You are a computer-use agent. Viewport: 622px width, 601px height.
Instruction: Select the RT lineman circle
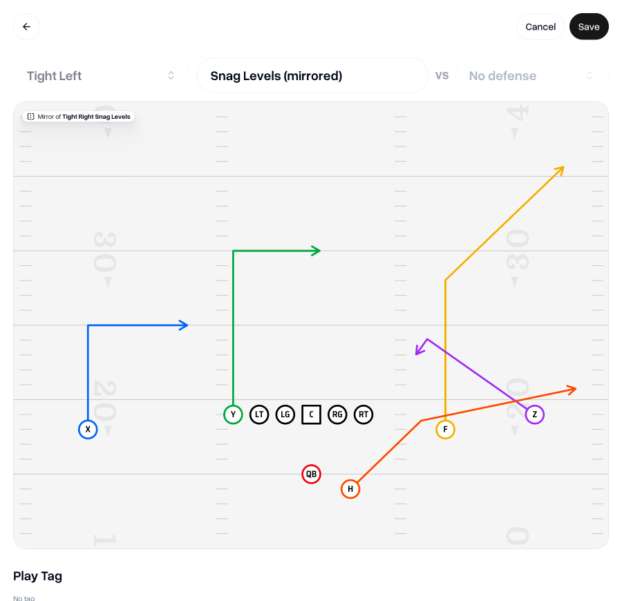pyautogui.click(x=364, y=415)
